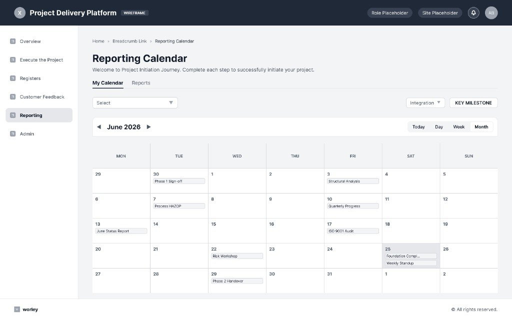
Task: Click the THU column header
Action: (295, 156)
